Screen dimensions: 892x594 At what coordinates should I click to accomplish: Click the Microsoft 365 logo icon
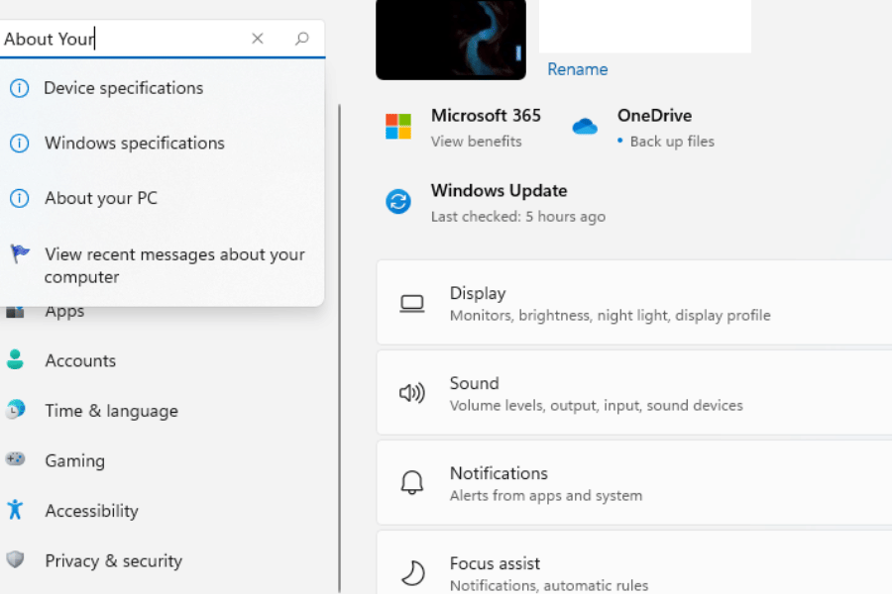coord(397,126)
